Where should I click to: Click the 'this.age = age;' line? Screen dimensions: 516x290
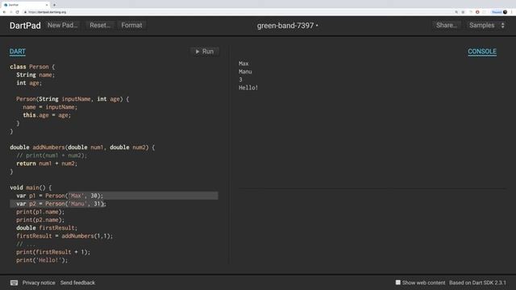[47, 115]
